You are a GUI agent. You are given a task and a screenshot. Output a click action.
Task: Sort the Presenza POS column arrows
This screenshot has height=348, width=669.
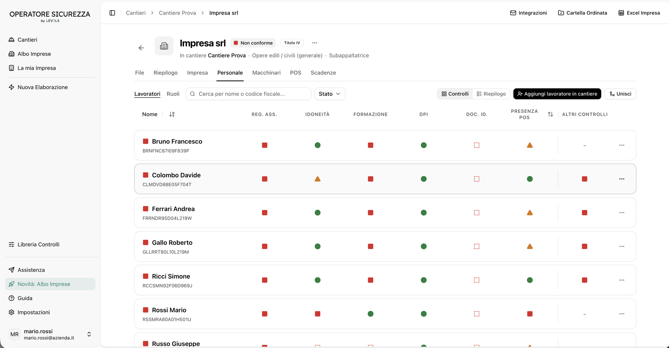(x=550, y=114)
